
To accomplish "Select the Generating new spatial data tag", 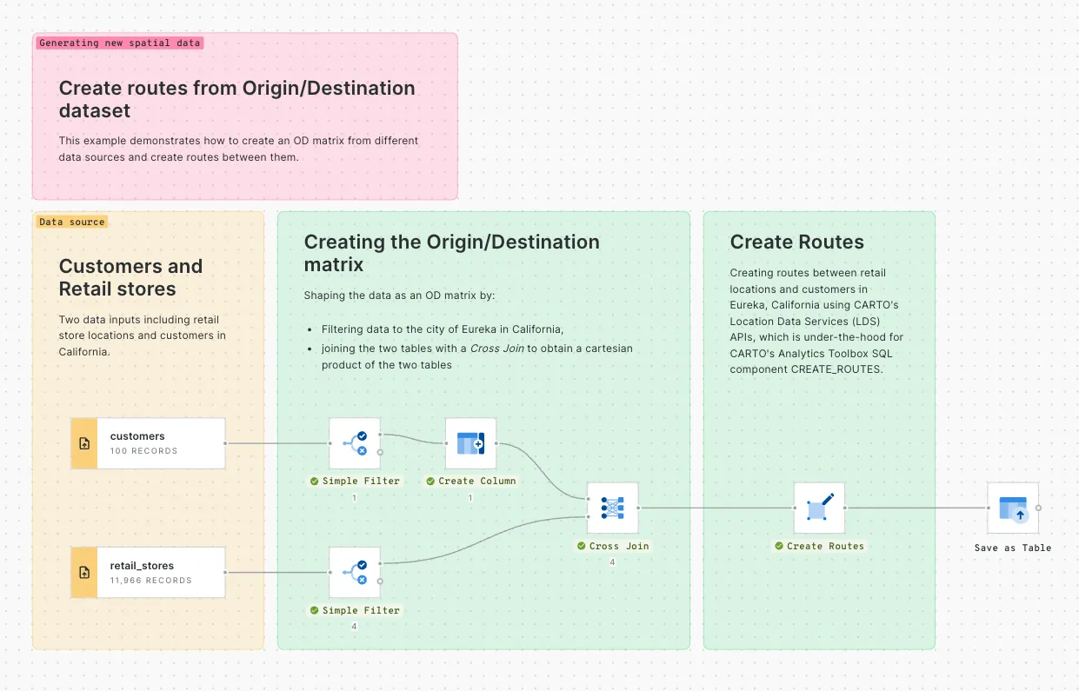I will point(119,43).
